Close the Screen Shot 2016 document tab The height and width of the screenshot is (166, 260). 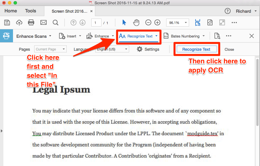(x=91, y=11)
